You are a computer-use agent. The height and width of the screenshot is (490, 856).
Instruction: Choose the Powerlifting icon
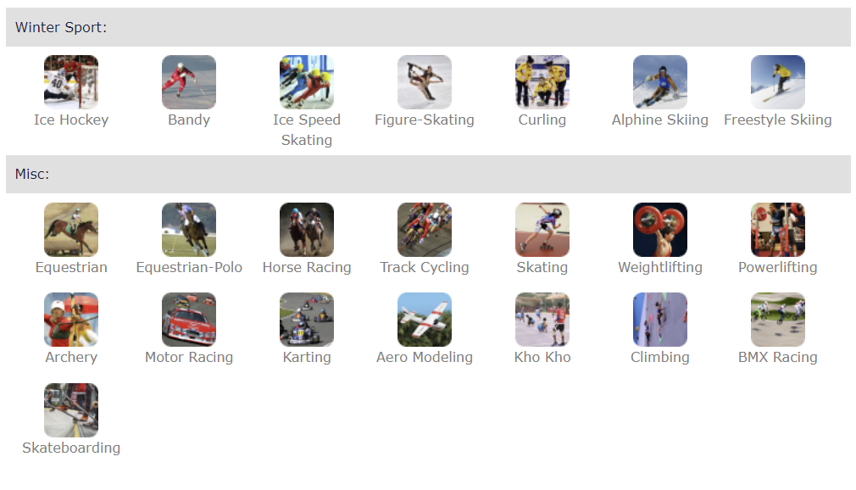778,230
